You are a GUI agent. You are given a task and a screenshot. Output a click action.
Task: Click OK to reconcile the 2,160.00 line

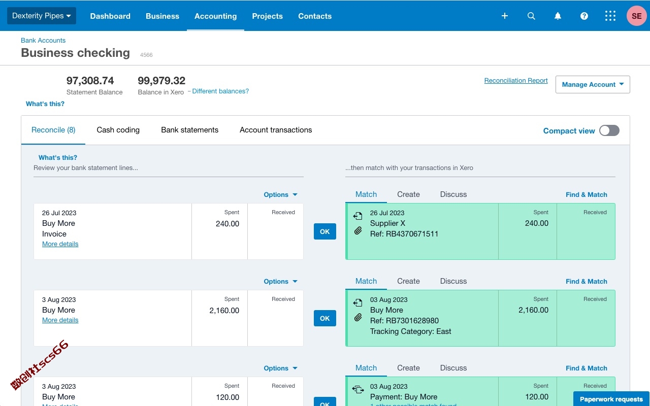pos(325,318)
